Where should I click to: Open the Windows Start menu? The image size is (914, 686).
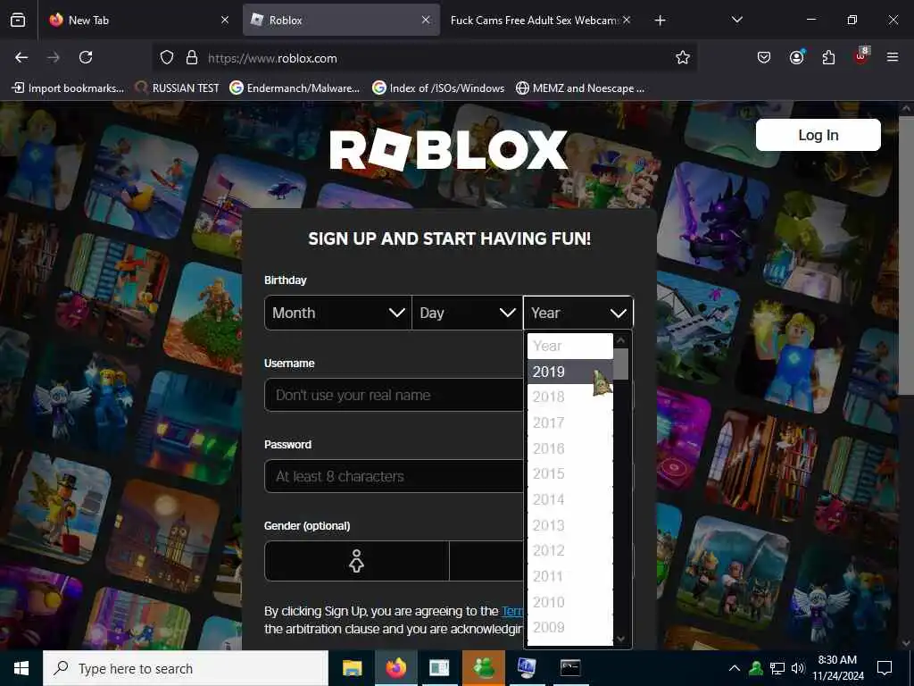pos(21,668)
